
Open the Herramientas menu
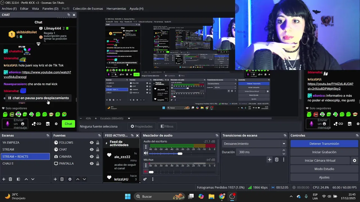[116, 9]
